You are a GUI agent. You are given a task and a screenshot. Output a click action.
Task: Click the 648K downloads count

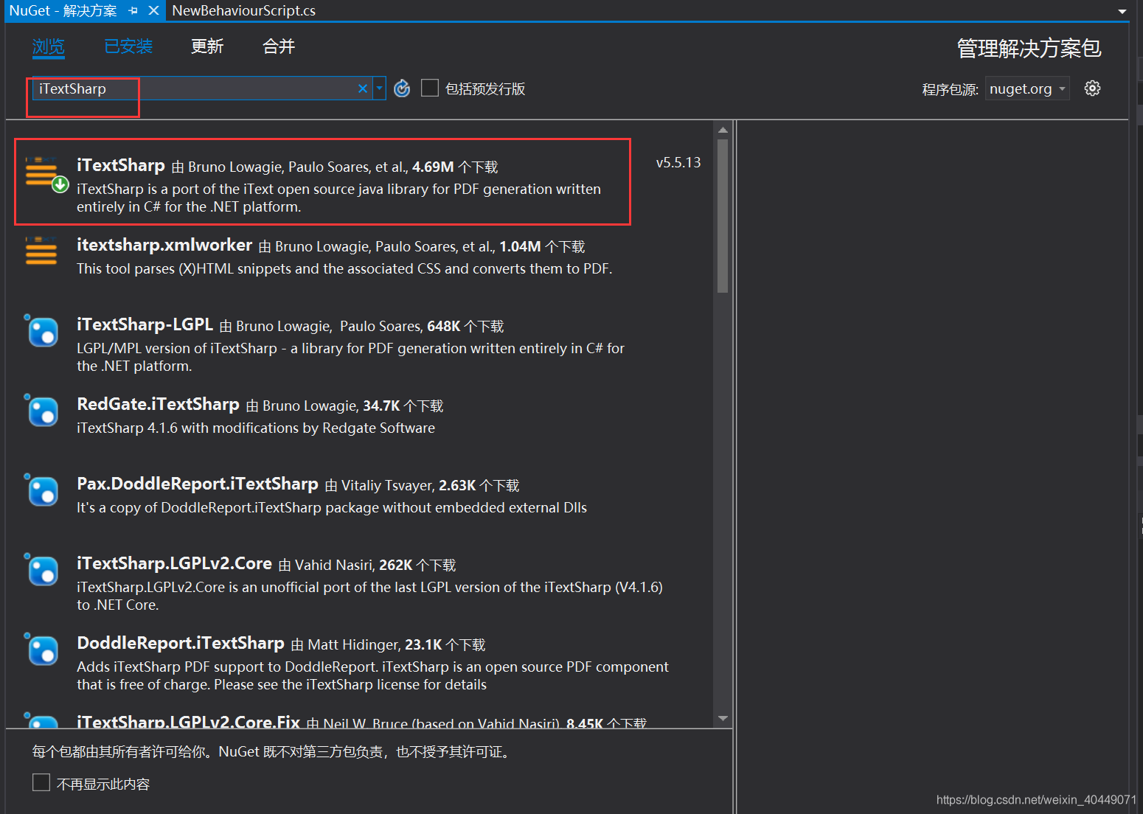[x=443, y=326]
